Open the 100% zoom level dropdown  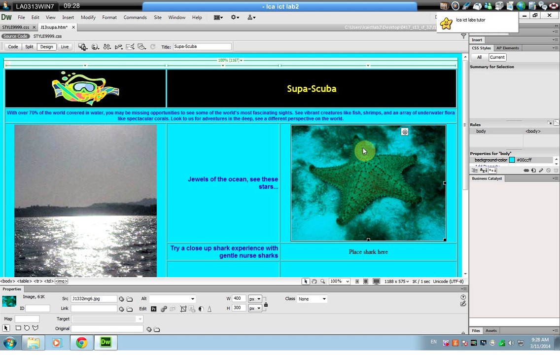point(348,282)
